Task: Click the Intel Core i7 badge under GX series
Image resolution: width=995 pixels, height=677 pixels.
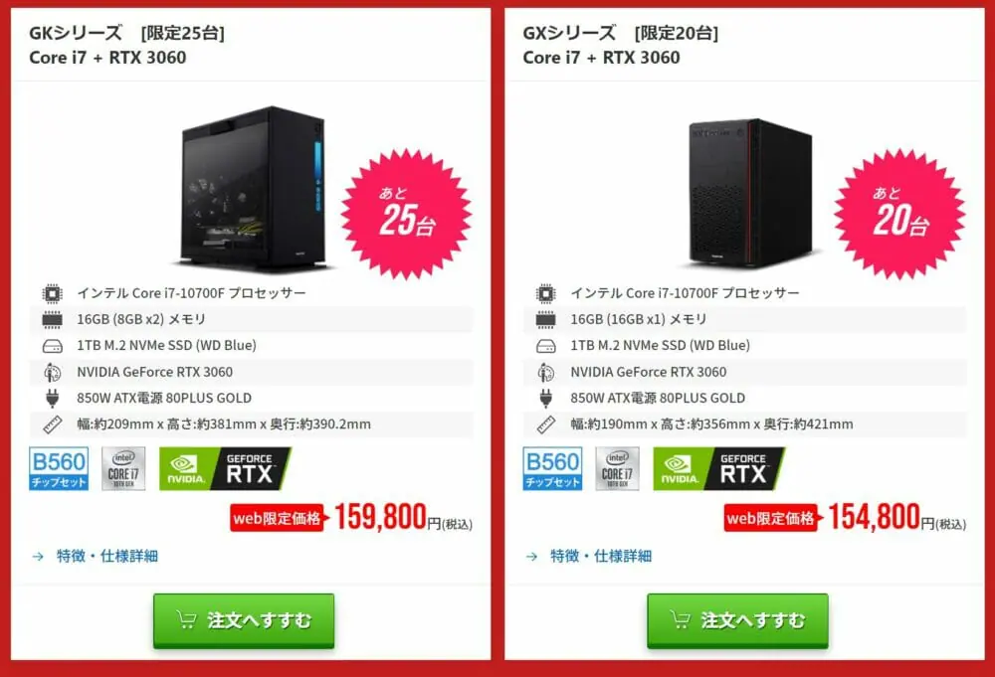Action: tap(617, 469)
